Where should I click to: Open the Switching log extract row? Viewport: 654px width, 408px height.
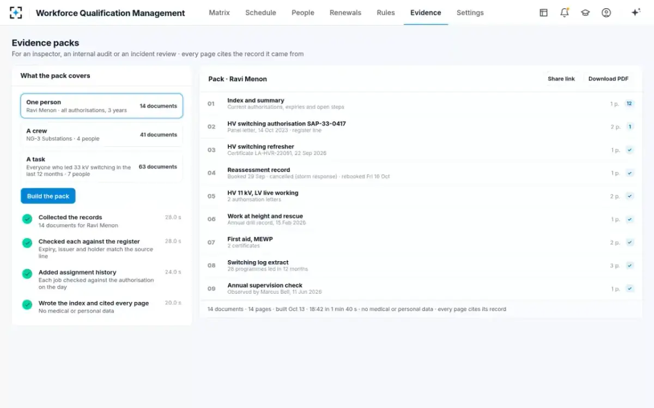(x=421, y=265)
